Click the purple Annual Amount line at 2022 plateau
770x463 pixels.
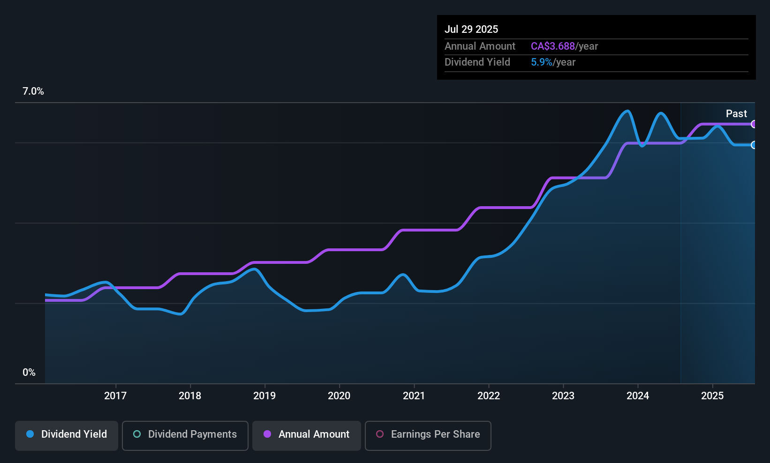pos(502,208)
